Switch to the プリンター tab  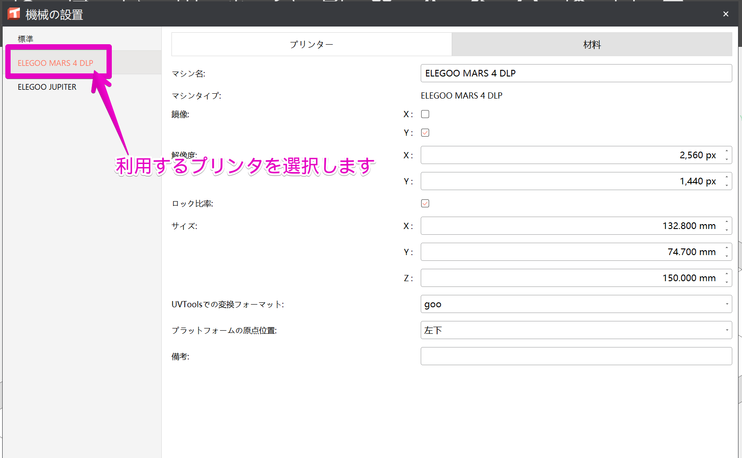coord(312,44)
